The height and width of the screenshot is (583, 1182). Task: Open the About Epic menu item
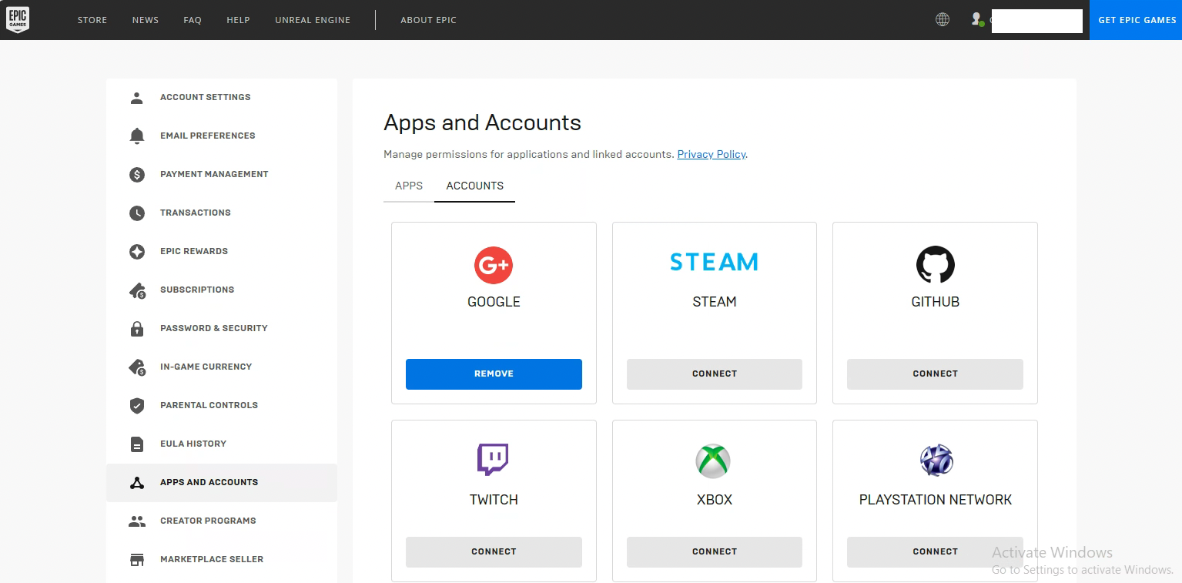point(428,20)
